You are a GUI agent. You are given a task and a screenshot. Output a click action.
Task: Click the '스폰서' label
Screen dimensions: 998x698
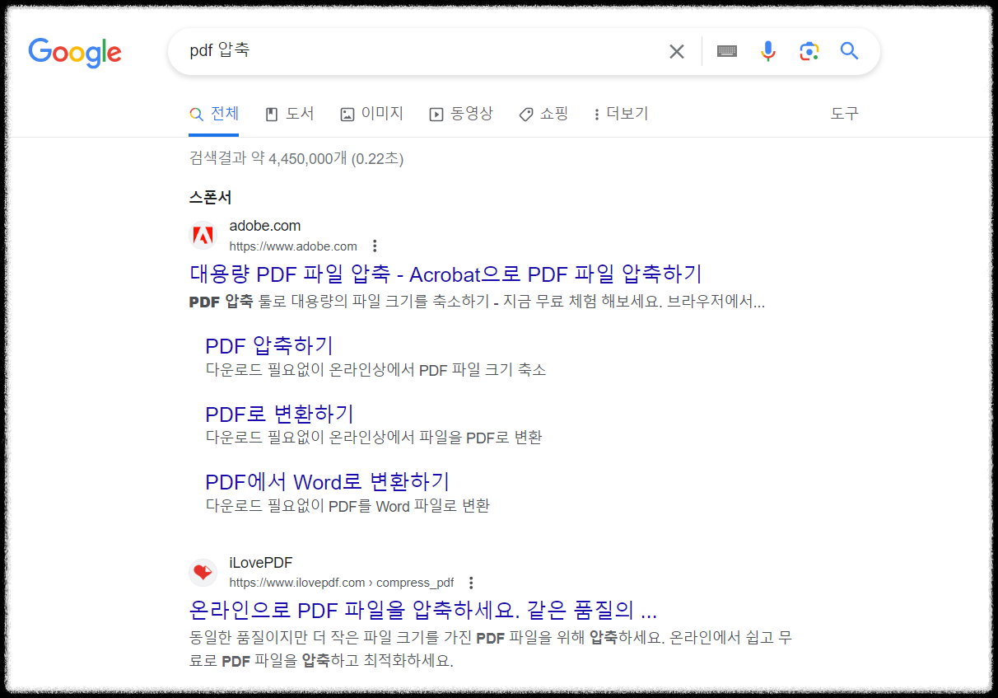[211, 198]
